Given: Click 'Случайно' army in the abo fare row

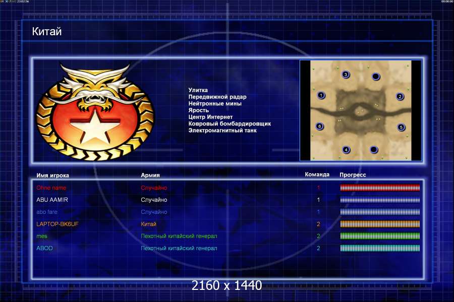Looking at the screenshot, I should tap(154, 212).
